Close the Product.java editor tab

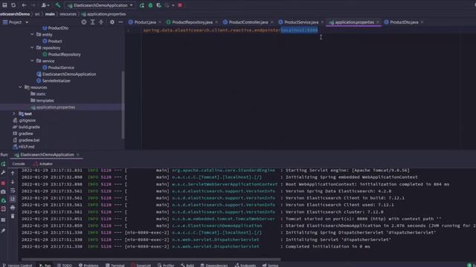tap(160, 22)
